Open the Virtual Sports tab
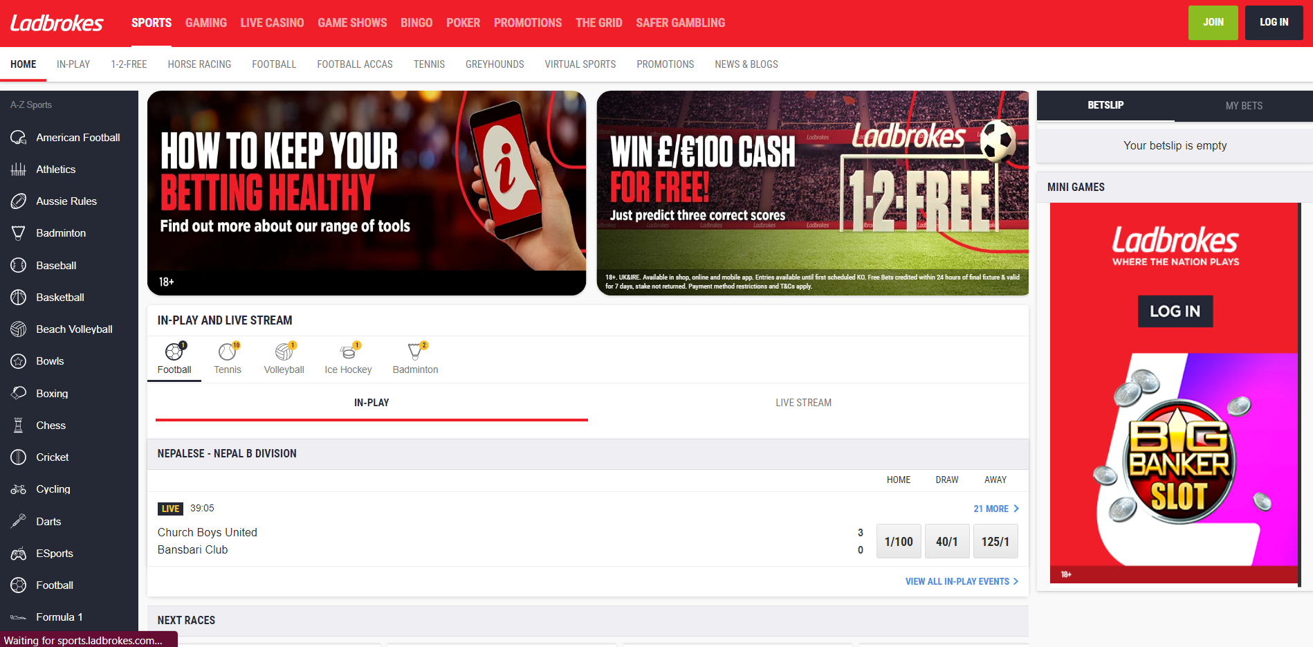The height and width of the screenshot is (647, 1313). tap(580, 64)
